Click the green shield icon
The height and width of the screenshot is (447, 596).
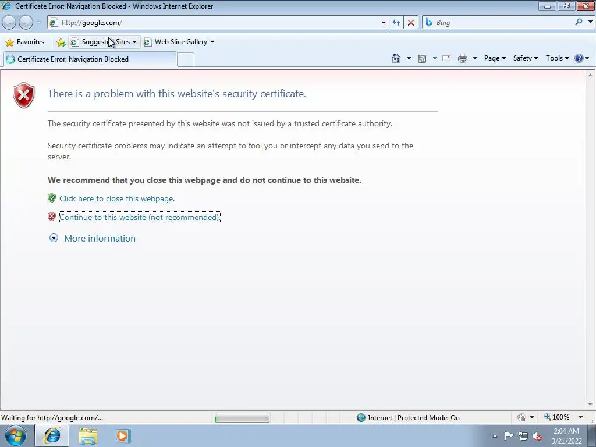[52, 198]
